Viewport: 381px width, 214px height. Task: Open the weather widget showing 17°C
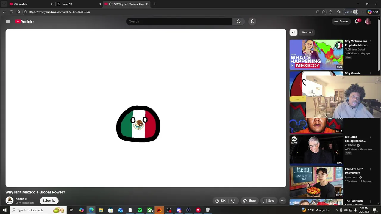click(316, 210)
